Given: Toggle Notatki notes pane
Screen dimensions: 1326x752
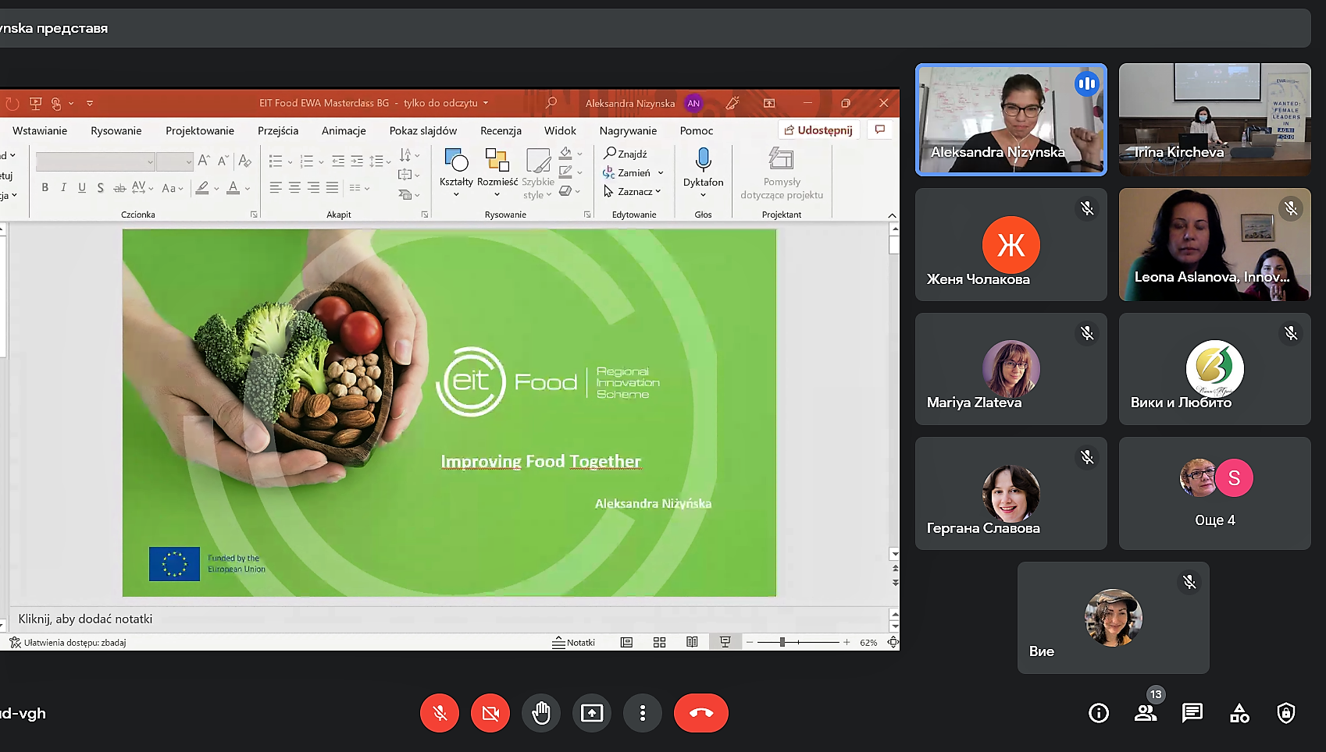Looking at the screenshot, I should click(x=574, y=642).
